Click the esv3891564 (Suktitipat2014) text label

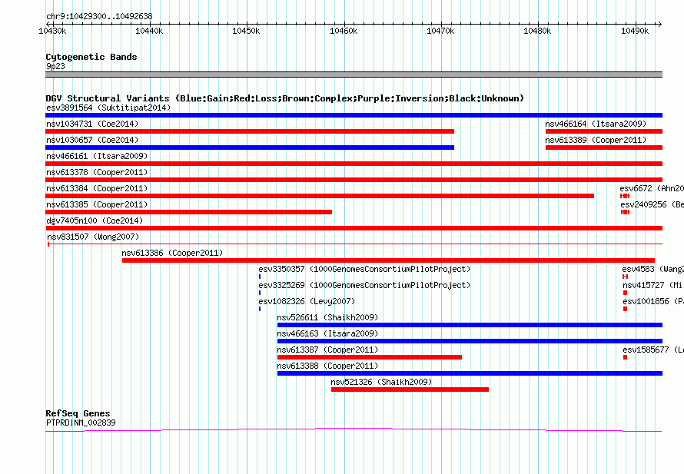pos(108,108)
